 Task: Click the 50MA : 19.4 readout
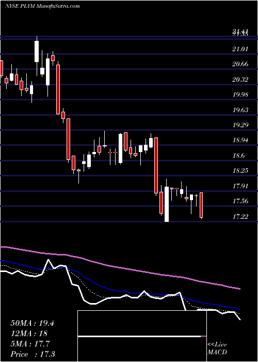(32, 323)
